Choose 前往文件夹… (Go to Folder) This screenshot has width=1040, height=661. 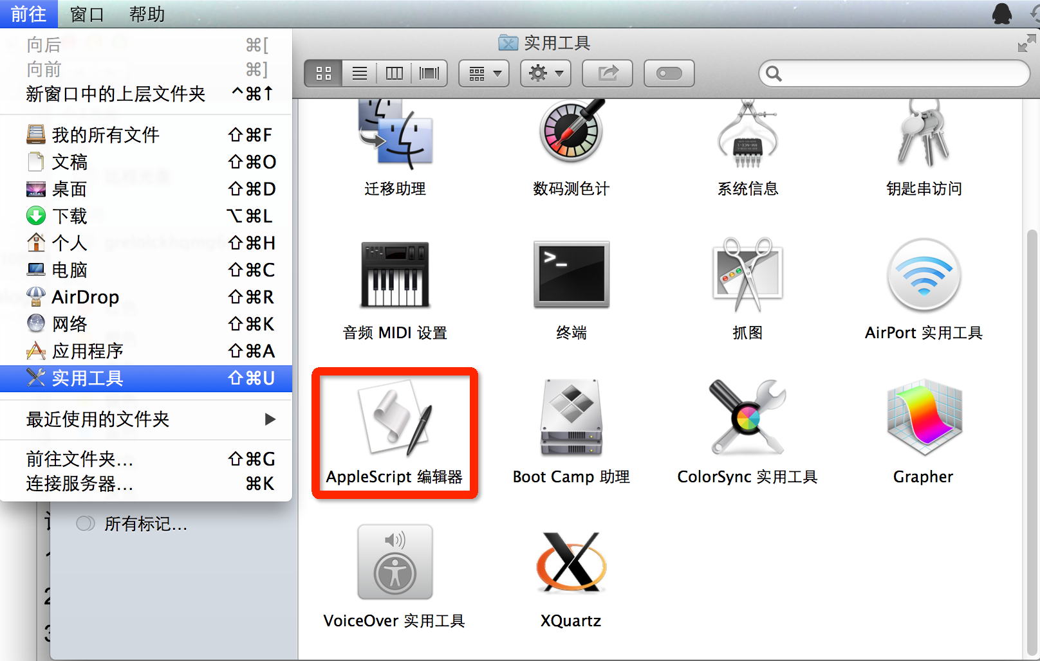(146, 459)
